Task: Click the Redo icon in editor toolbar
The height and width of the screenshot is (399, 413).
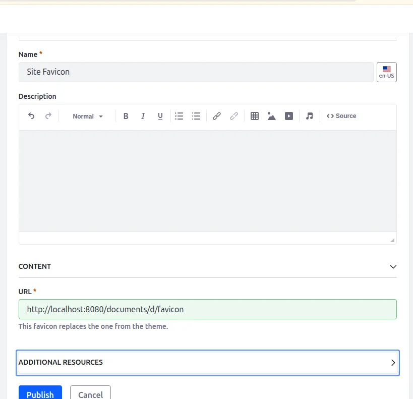Action: 48,116
